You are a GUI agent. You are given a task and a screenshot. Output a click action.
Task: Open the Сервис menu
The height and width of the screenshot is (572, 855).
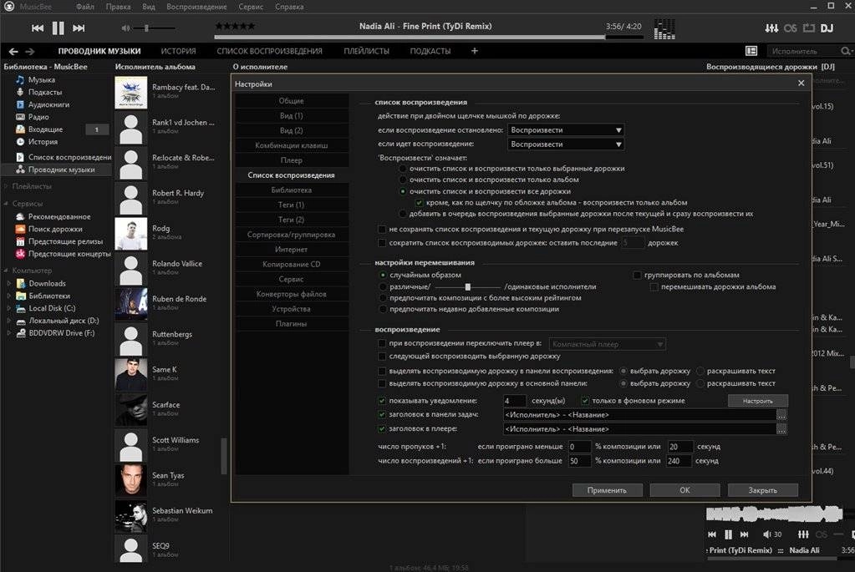[251, 7]
